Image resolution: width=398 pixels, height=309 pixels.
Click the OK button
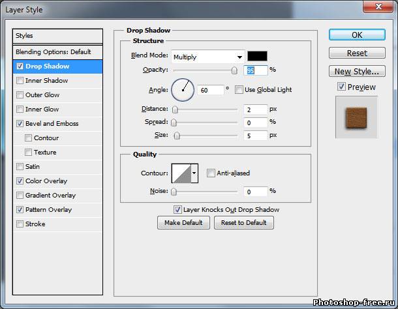(356, 35)
